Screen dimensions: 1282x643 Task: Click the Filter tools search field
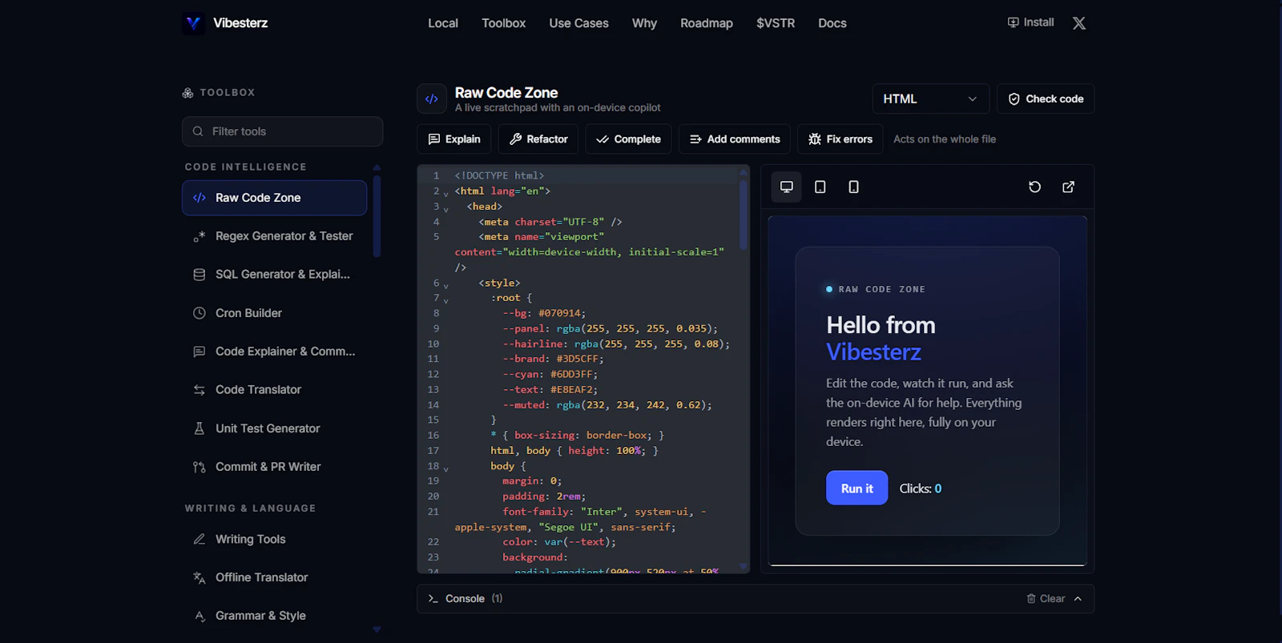[282, 131]
